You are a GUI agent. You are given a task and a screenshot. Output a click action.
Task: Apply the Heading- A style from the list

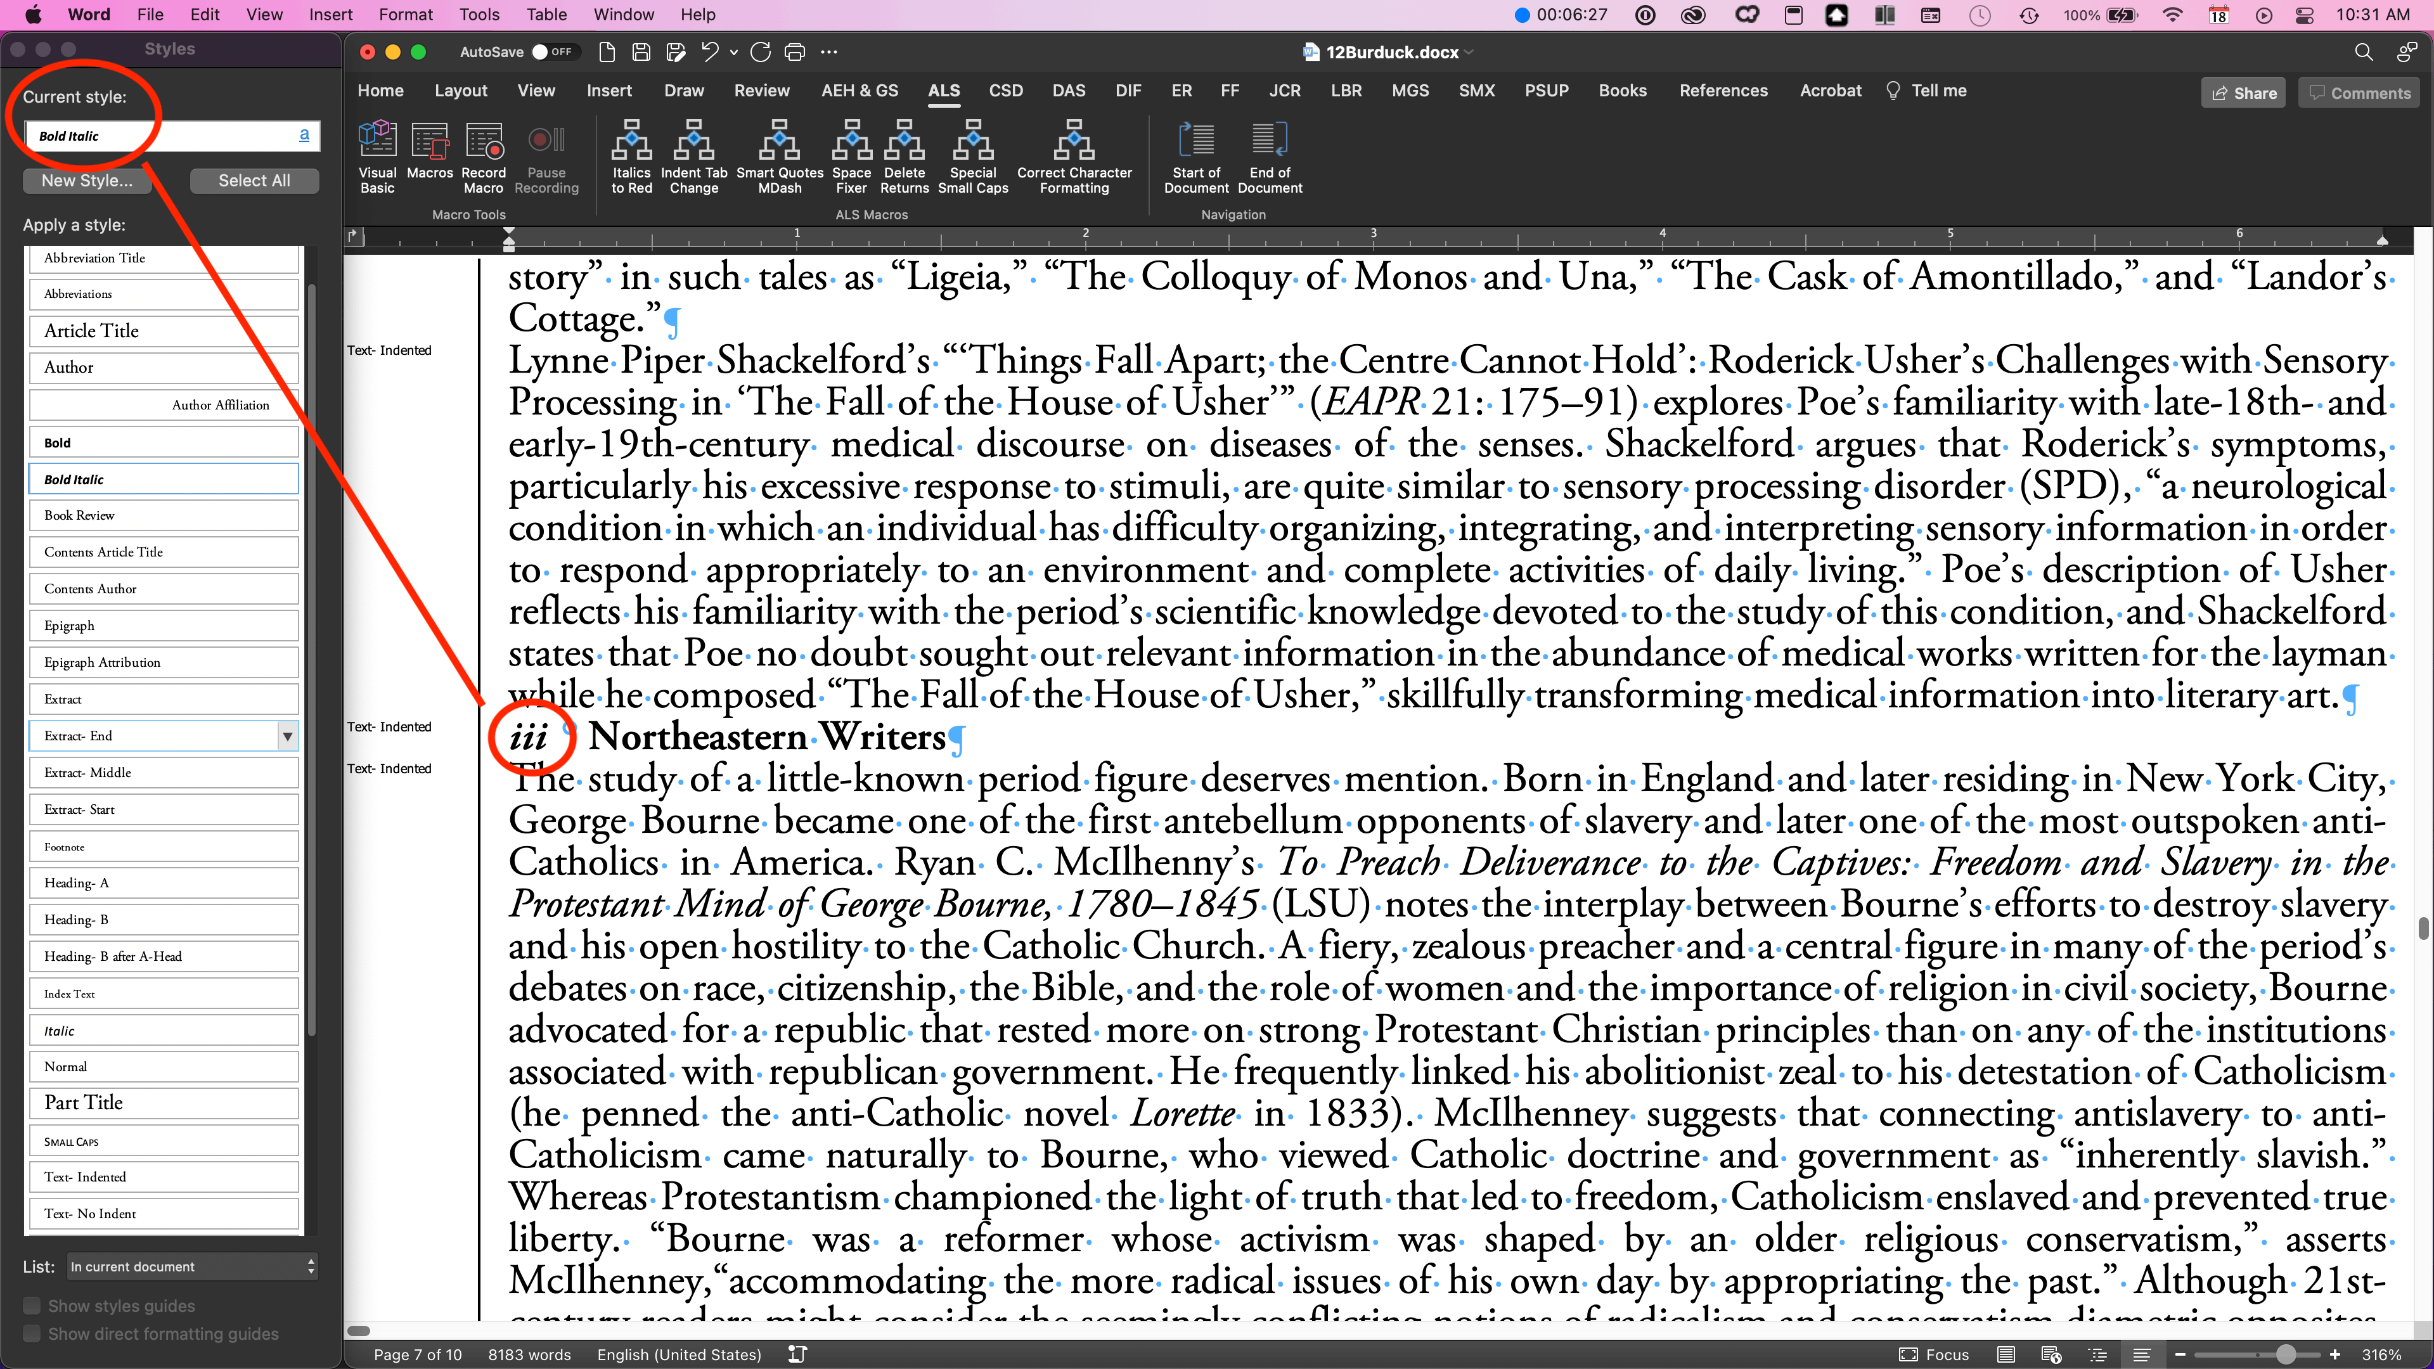[162, 882]
